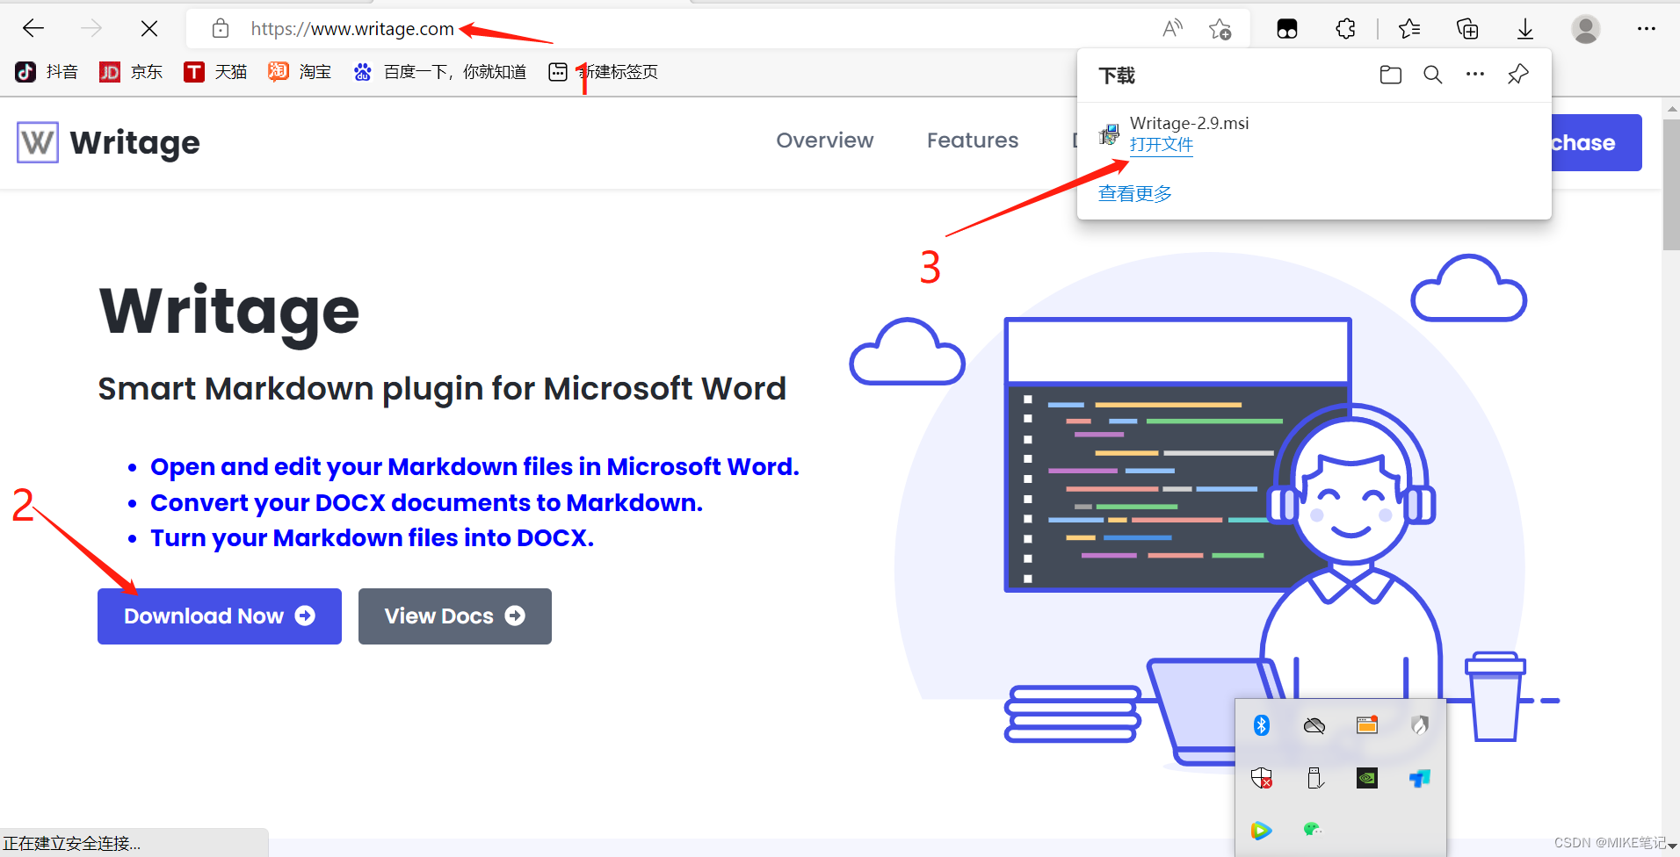1680x857 pixels.
Task: Click the scrollbar up arrow
Action: click(x=1670, y=108)
